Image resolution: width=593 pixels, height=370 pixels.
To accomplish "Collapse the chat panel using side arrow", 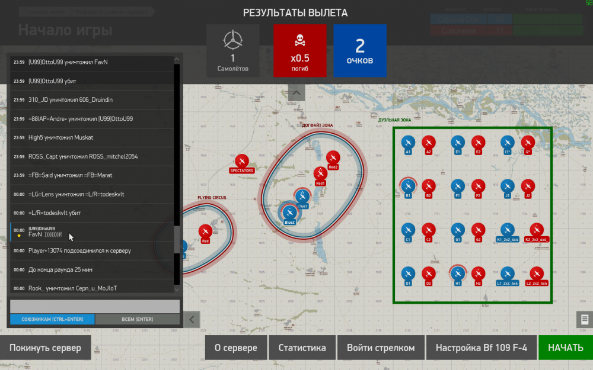I will coord(191,319).
